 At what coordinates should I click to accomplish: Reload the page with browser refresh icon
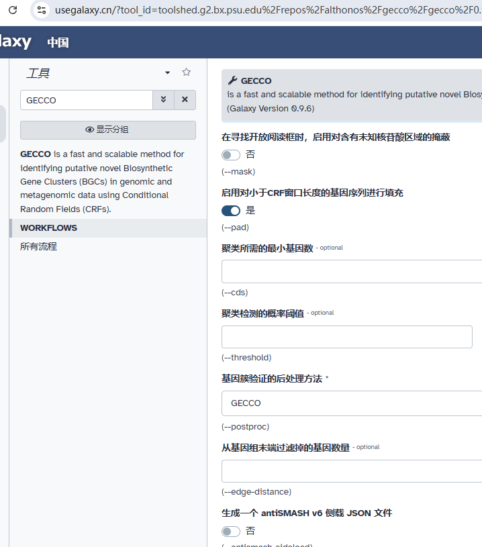(13, 10)
